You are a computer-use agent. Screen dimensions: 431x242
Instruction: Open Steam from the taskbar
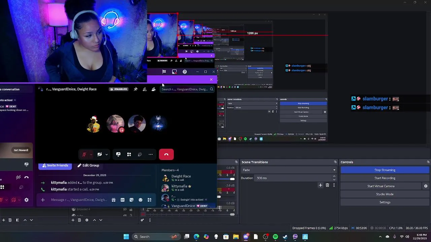click(x=285, y=237)
